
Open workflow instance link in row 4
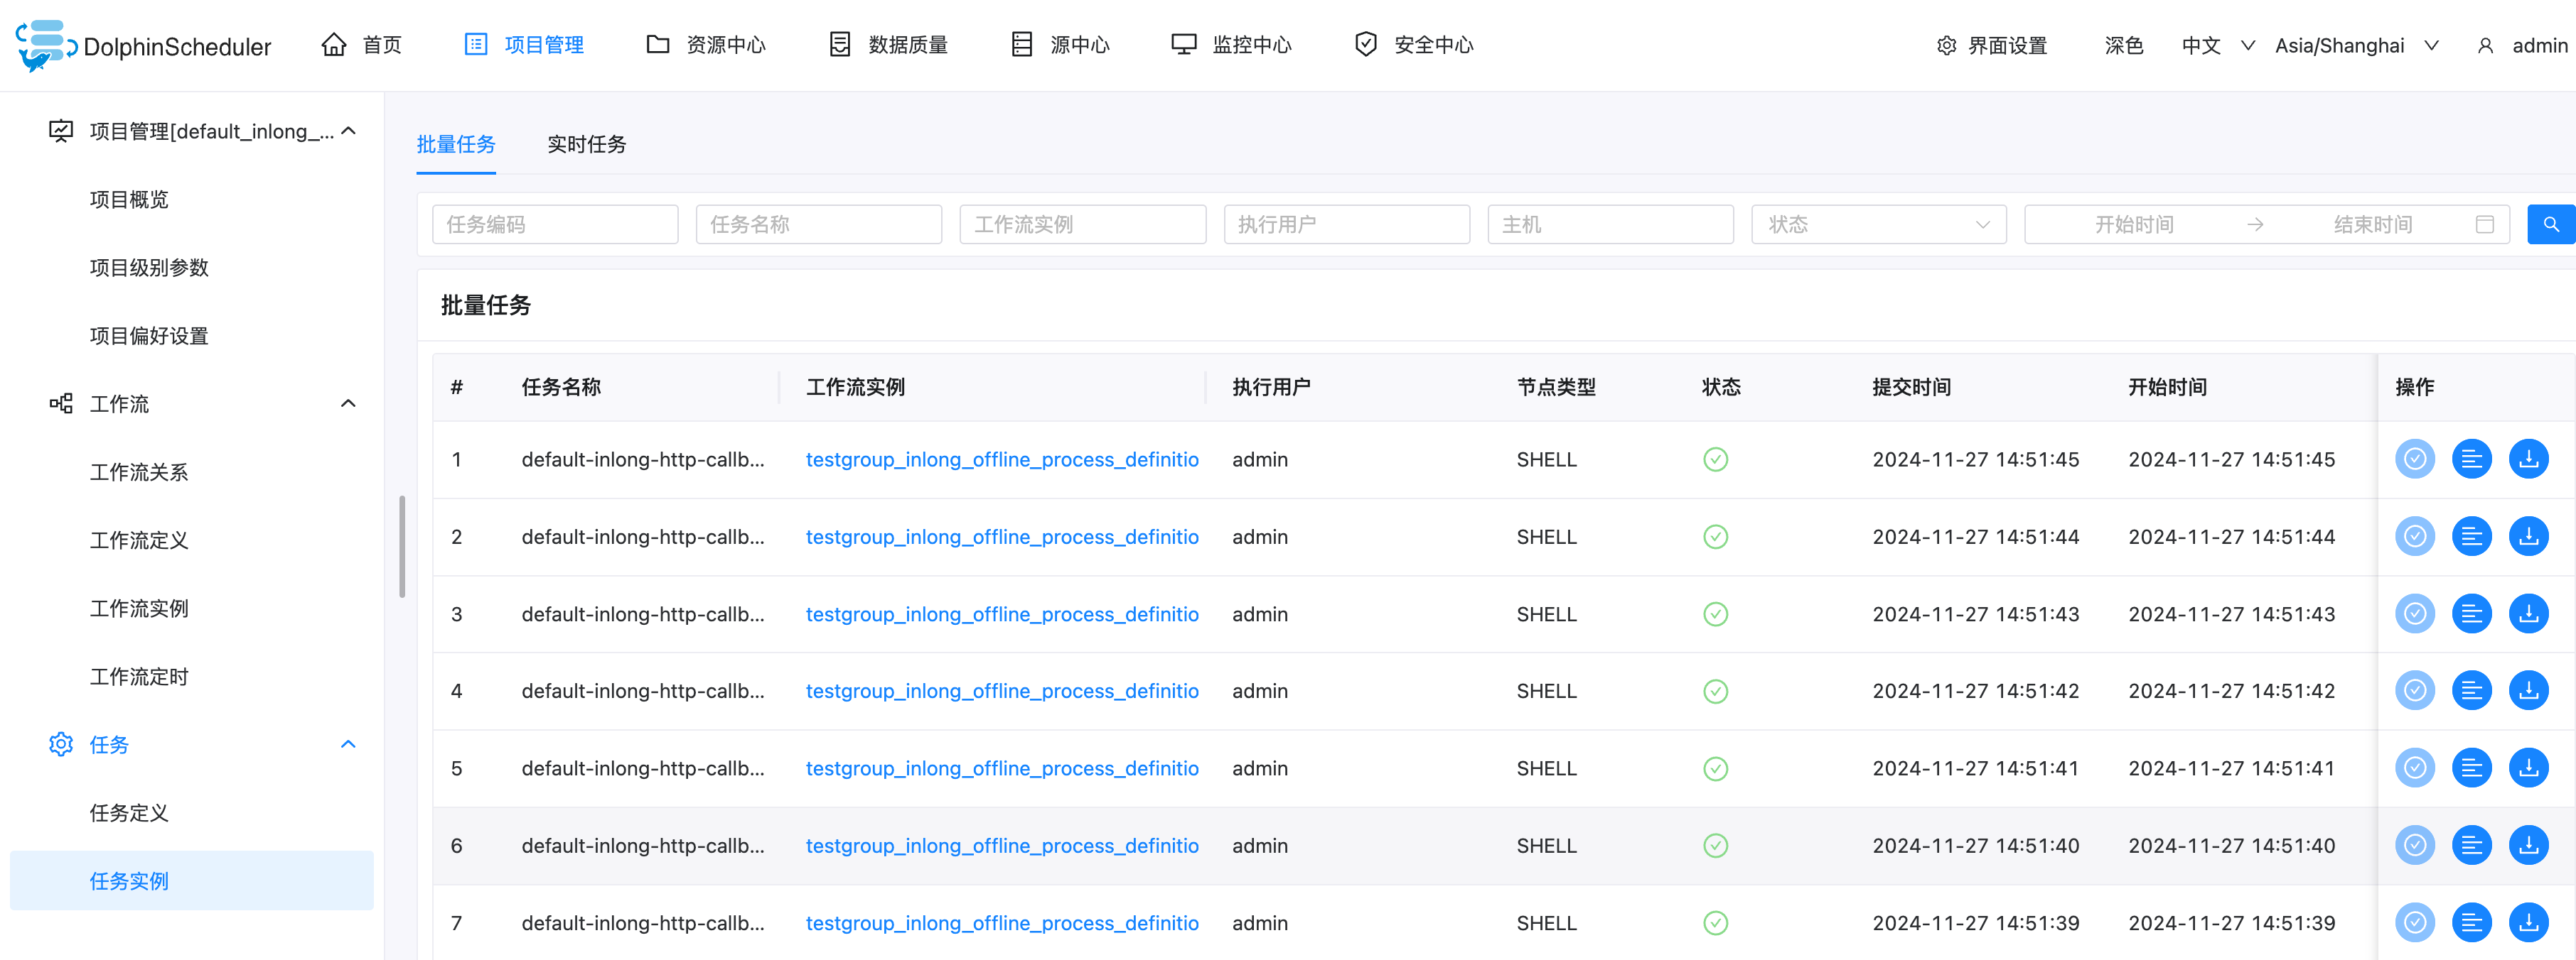point(1001,692)
